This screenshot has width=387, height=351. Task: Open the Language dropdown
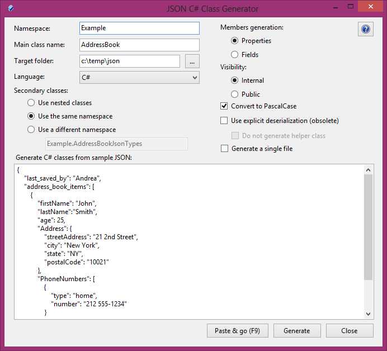pos(139,78)
